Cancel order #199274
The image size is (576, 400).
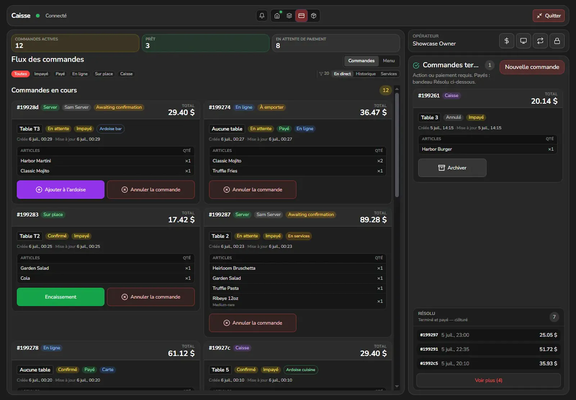(x=253, y=189)
